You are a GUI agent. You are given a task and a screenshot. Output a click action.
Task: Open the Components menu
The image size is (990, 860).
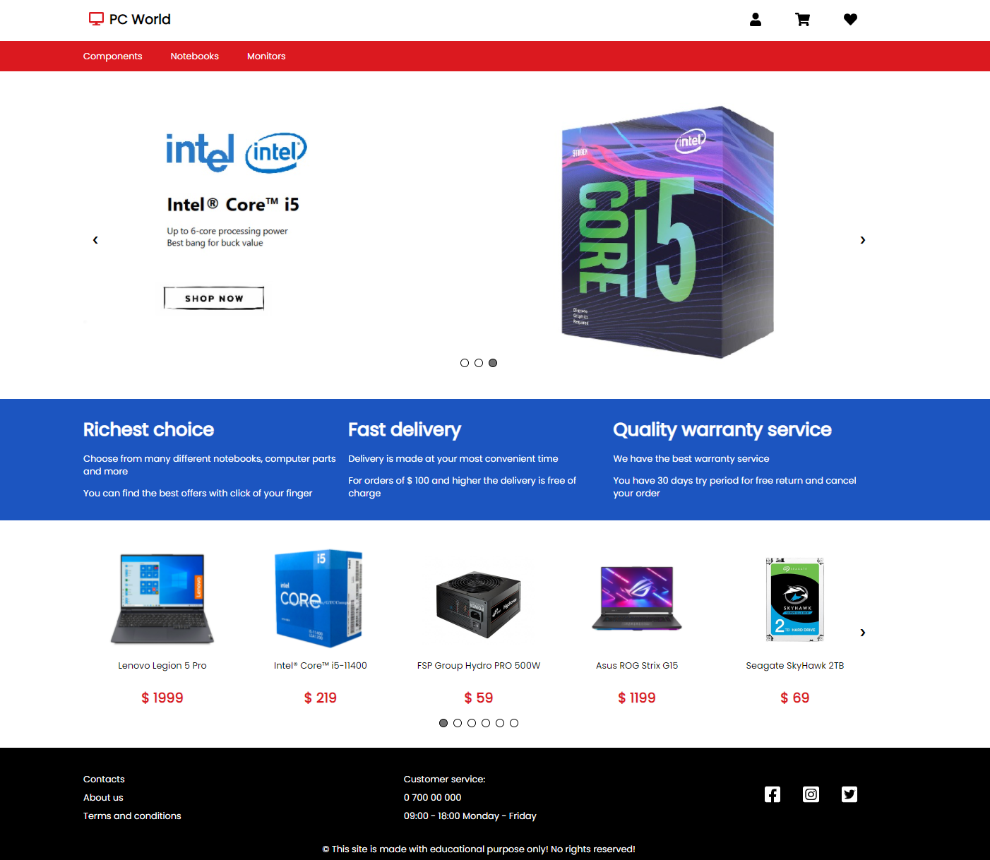[113, 56]
